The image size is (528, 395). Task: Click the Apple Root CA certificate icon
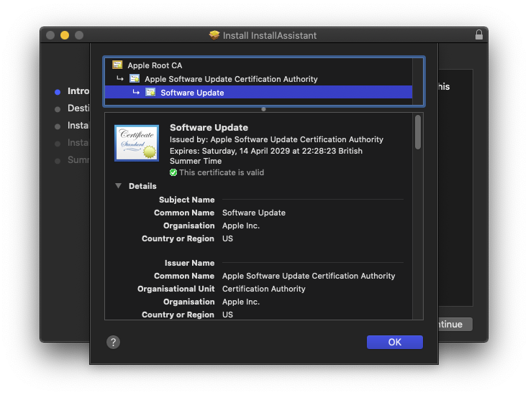pyautogui.click(x=117, y=65)
